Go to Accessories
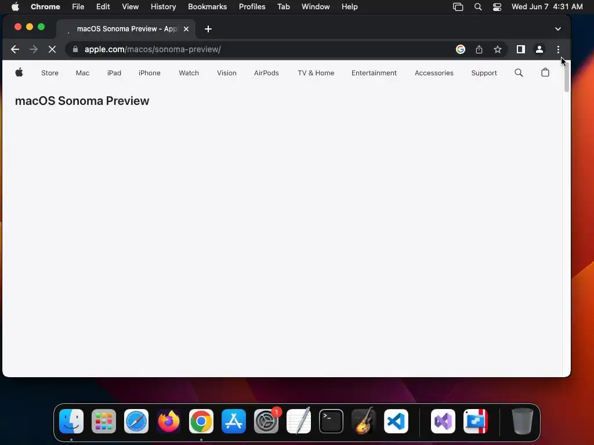Viewport: 594px width, 445px height. click(x=434, y=73)
